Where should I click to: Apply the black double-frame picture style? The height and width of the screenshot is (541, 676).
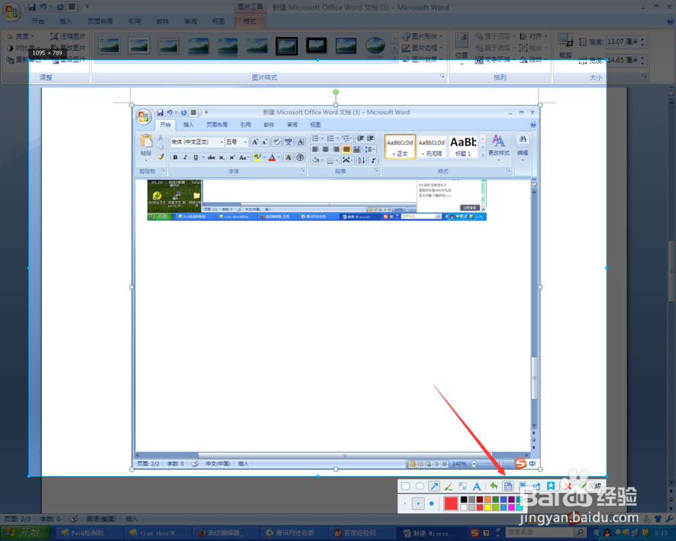pos(286,46)
